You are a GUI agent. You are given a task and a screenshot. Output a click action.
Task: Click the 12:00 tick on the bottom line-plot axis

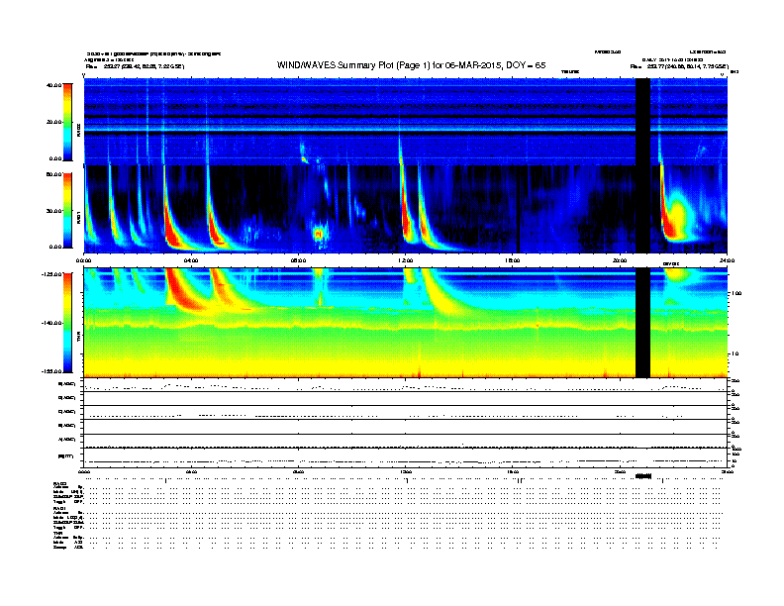[x=405, y=471]
